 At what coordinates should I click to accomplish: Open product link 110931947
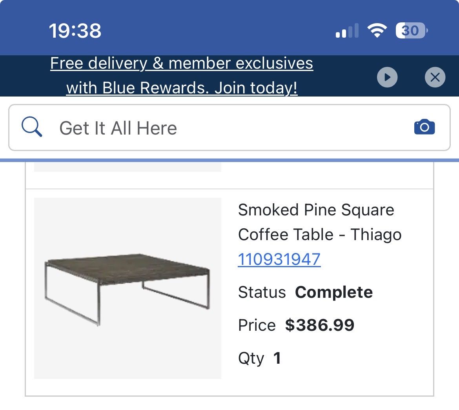pos(279,259)
